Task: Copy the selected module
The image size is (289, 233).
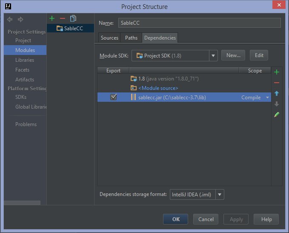Action: coord(73,18)
